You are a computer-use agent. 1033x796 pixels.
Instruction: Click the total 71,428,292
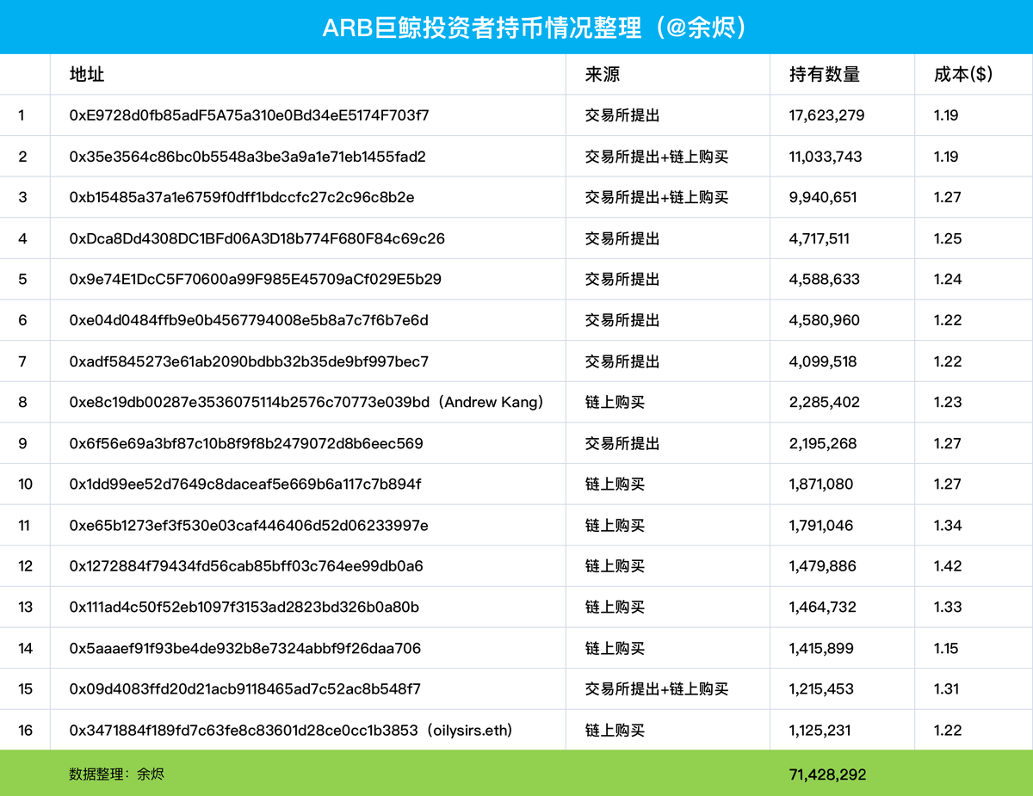pos(827,774)
